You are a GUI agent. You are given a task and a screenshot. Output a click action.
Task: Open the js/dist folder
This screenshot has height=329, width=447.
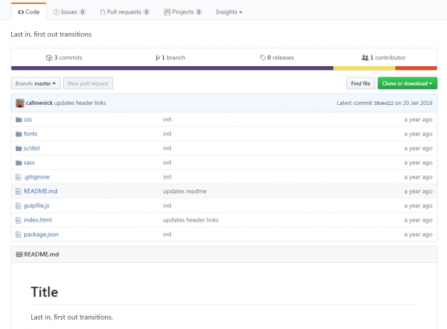(x=32, y=149)
